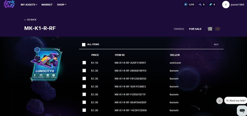Click the blue gem balance icon
The height and width of the screenshot is (116, 247).
point(211,4)
